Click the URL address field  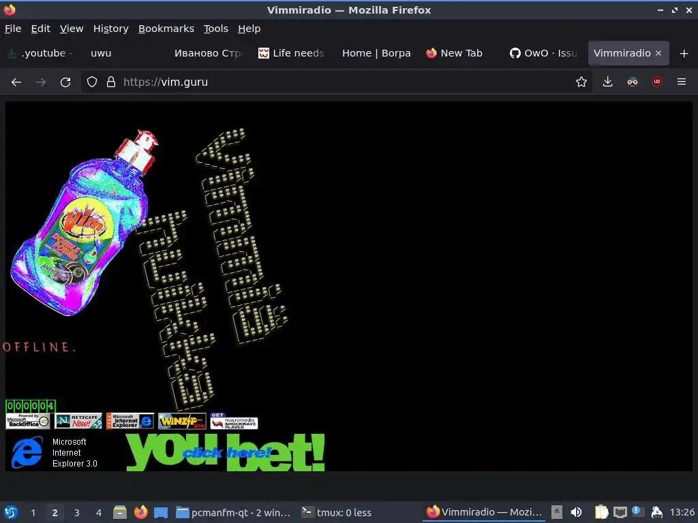338,82
